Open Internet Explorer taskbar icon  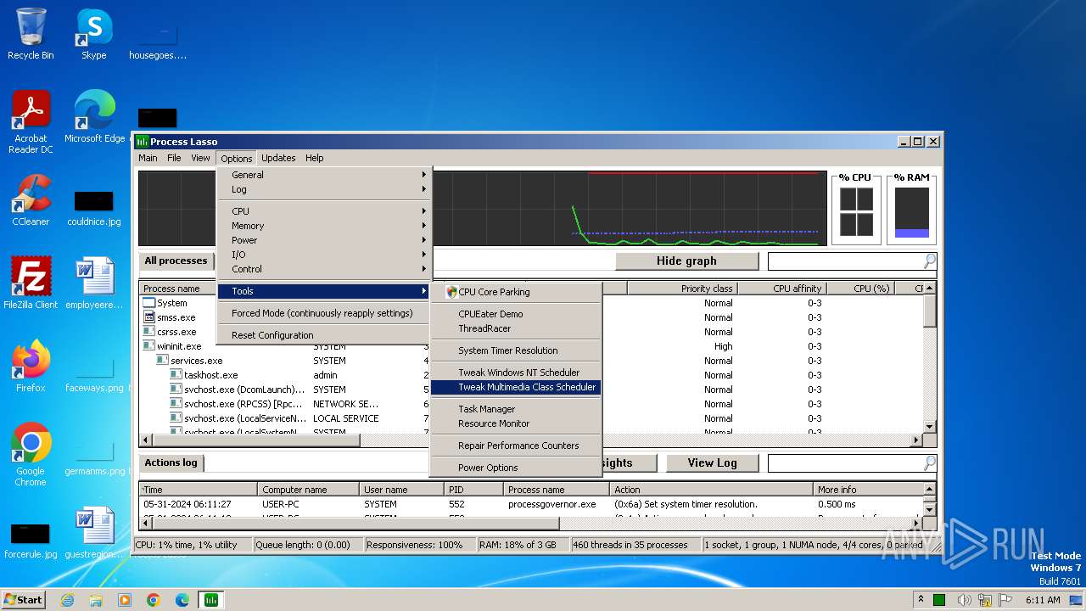67,600
